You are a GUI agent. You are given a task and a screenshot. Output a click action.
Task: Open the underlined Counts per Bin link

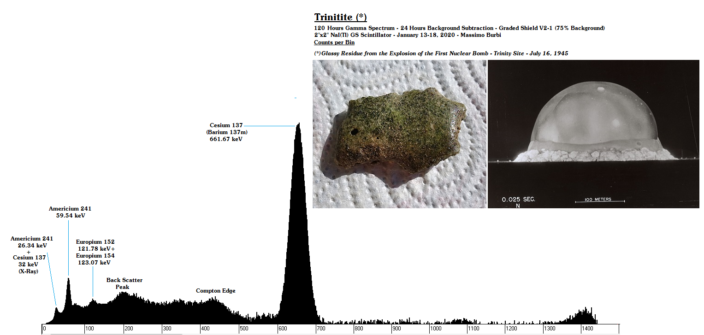[x=334, y=42]
